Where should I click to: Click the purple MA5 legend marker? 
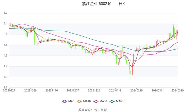(64, 101)
